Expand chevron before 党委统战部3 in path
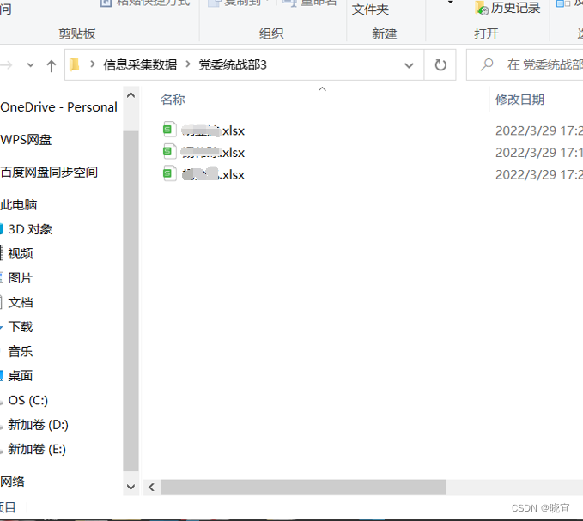 pyautogui.click(x=188, y=64)
